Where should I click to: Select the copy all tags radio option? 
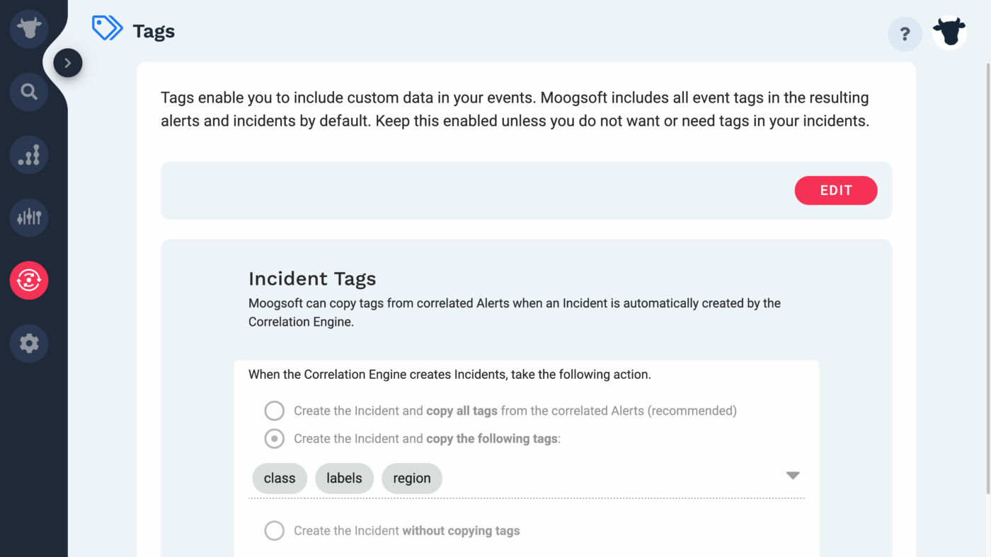tap(275, 411)
